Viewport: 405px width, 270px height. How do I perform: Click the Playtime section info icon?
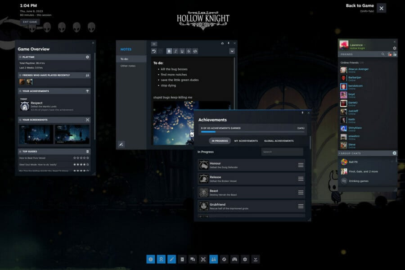[x=87, y=57]
